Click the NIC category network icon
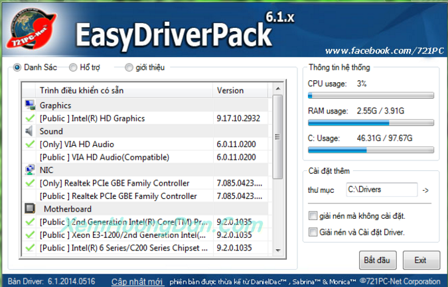Viewport: 448px width, 287px height. click(30, 170)
